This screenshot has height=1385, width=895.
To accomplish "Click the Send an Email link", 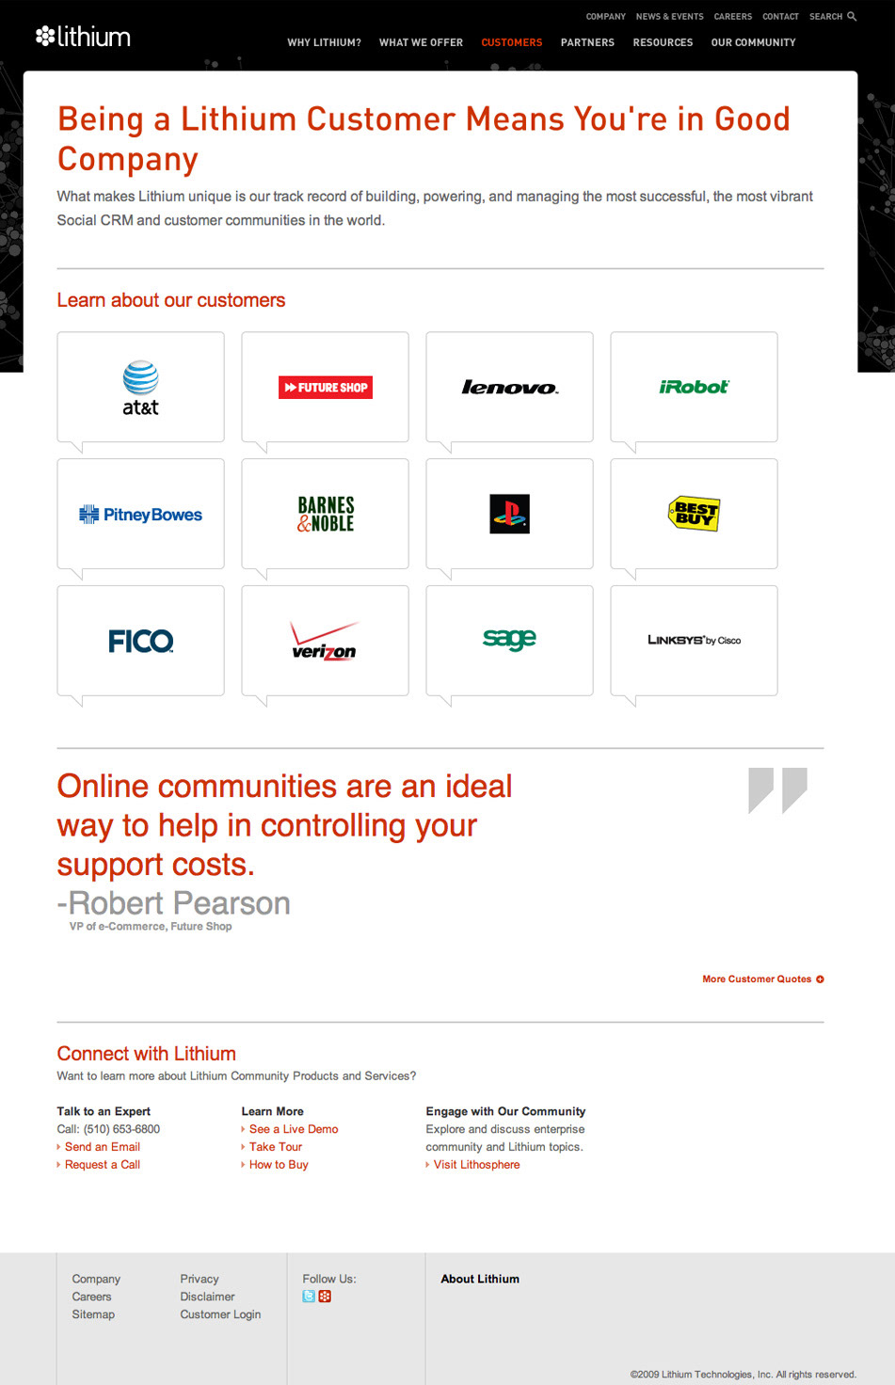I will tap(102, 1147).
